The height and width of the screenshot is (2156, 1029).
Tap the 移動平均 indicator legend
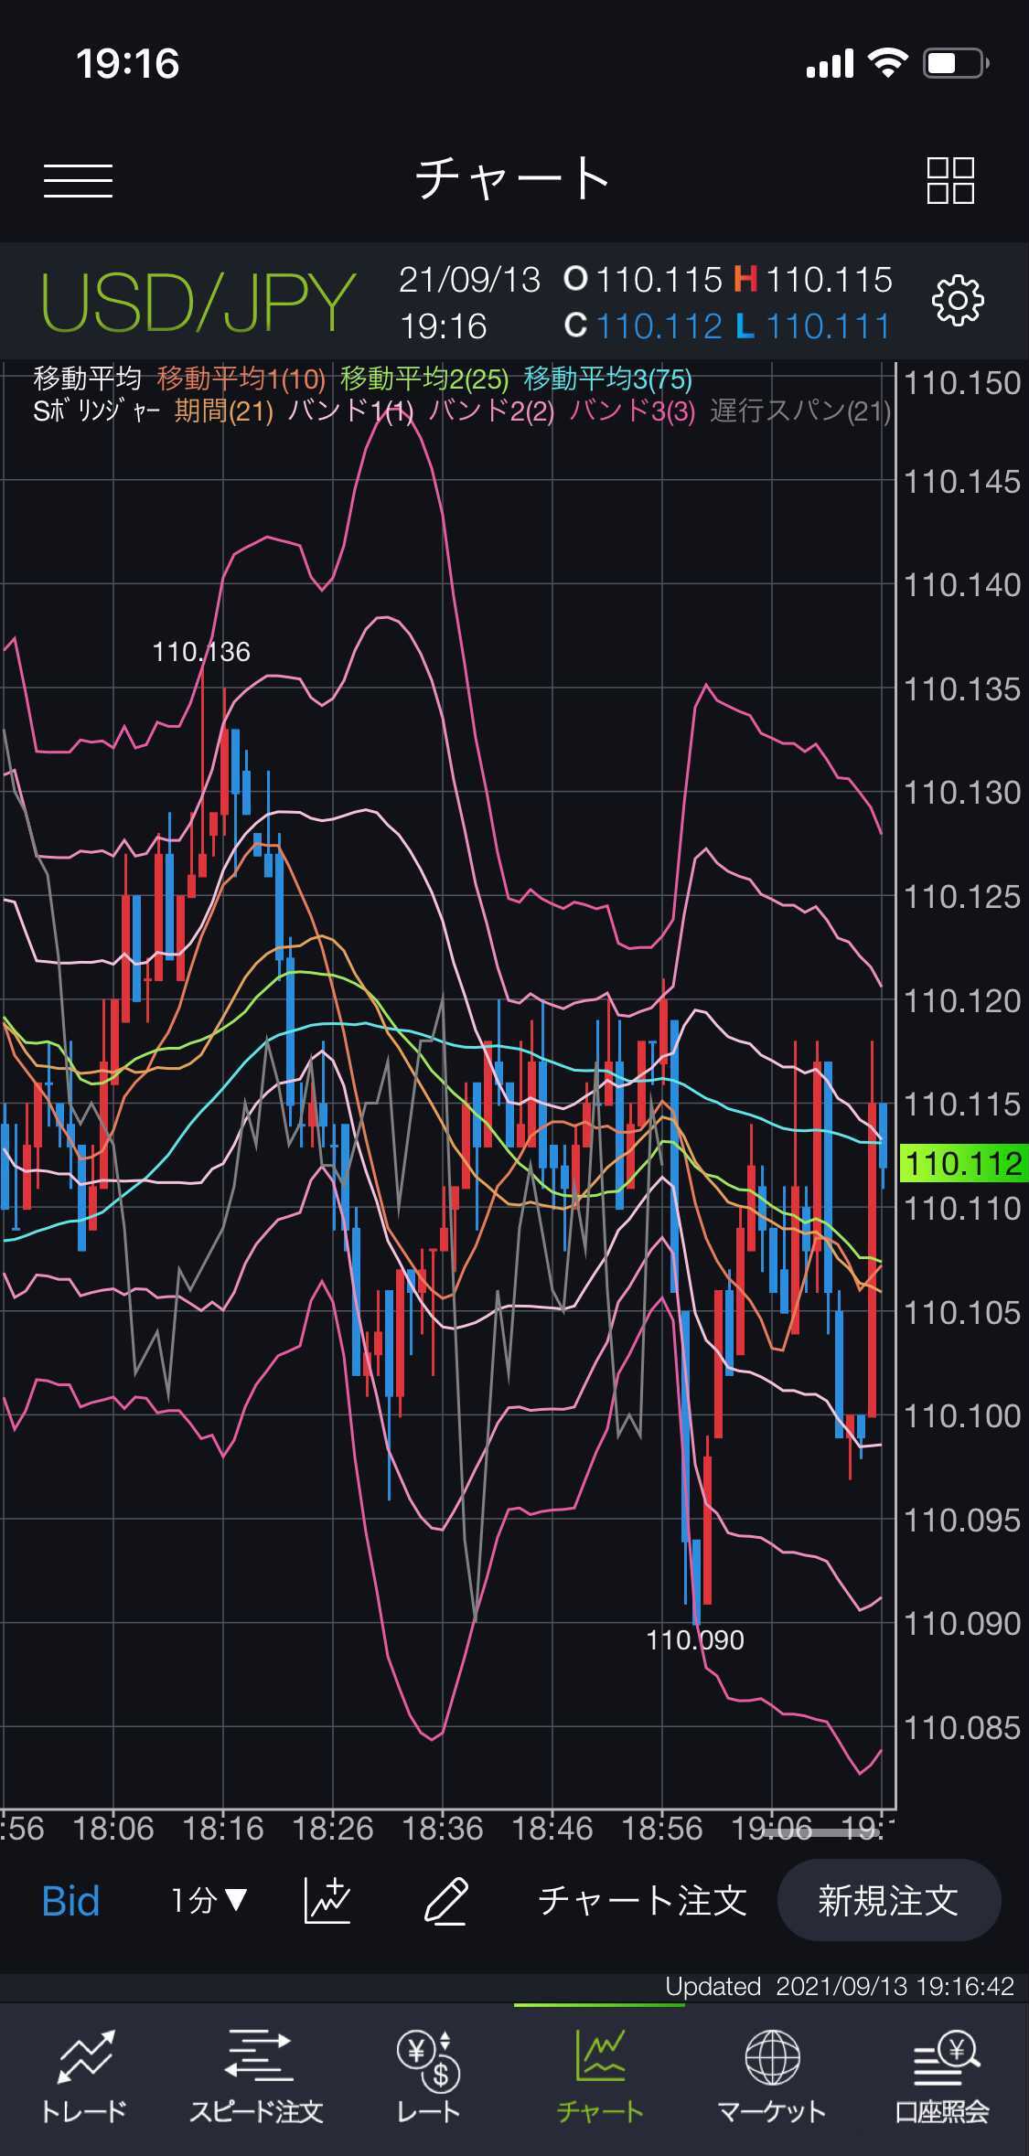(87, 379)
